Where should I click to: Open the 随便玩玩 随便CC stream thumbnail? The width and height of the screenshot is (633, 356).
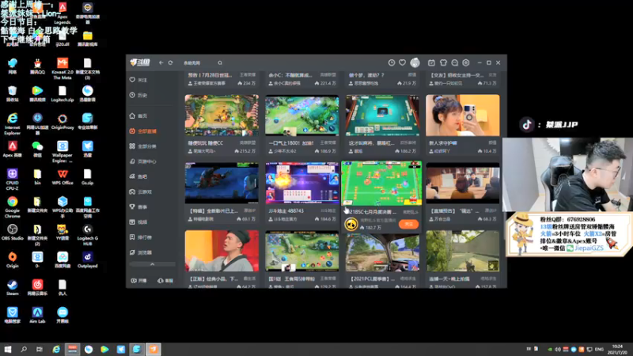[222, 116]
